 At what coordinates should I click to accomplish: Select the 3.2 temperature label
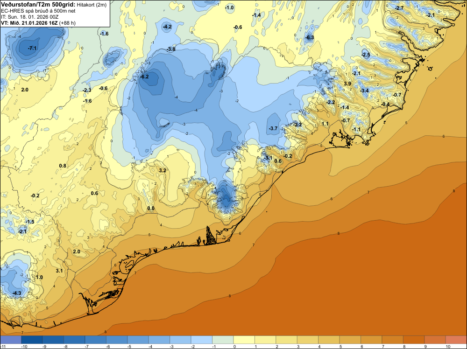tap(163, 170)
